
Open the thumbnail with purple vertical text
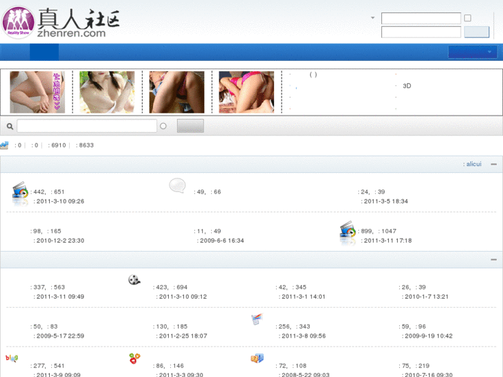pos(37,92)
